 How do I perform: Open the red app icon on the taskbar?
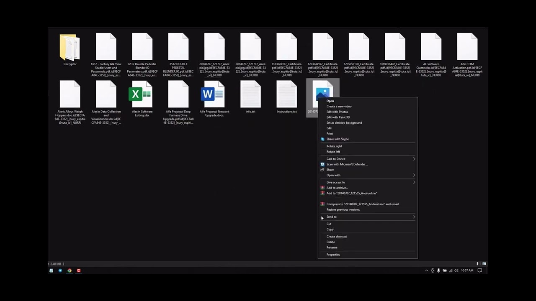point(79,270)
